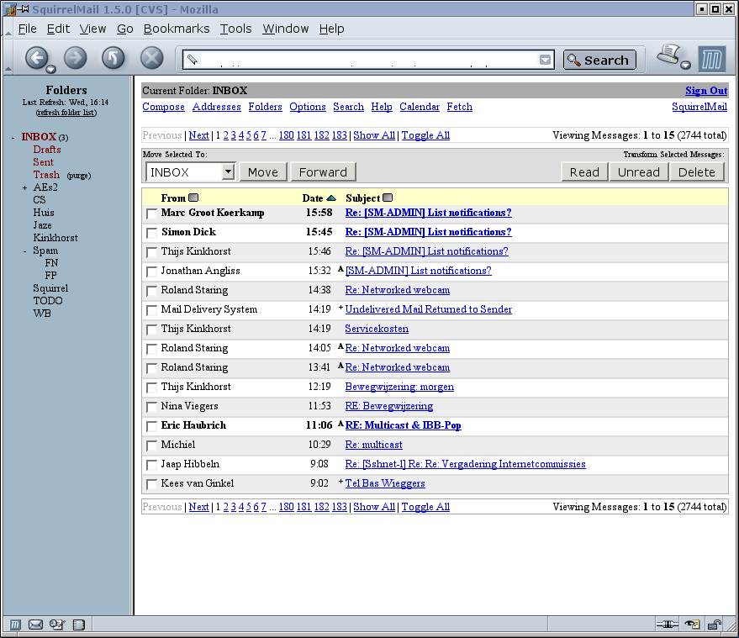Click the Print icon in toolbar
The width and height of the screenshot is (739, 638).
click(669, 54)
